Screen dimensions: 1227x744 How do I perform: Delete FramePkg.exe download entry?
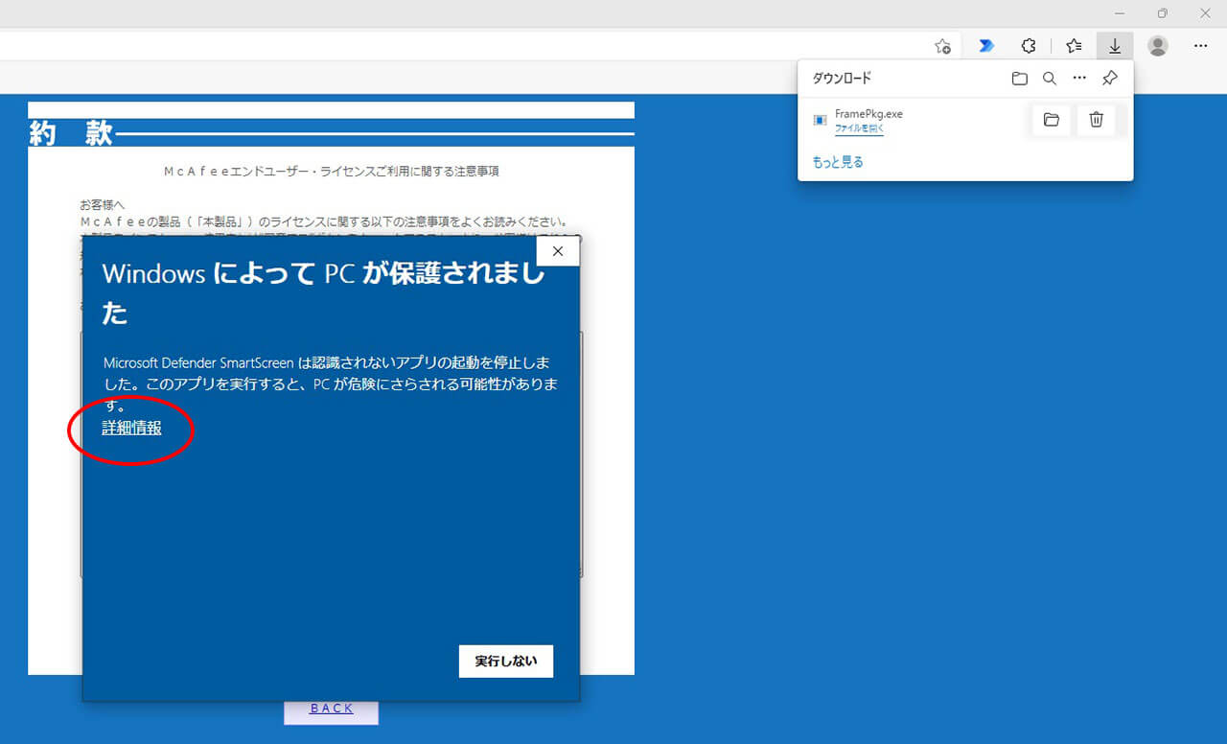pyautogui.click(x=1097, y=120)
